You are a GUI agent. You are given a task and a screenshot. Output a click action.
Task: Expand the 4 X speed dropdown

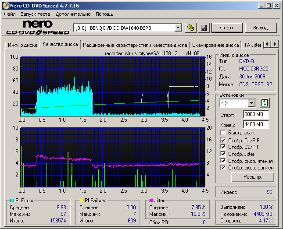[251, 103]
